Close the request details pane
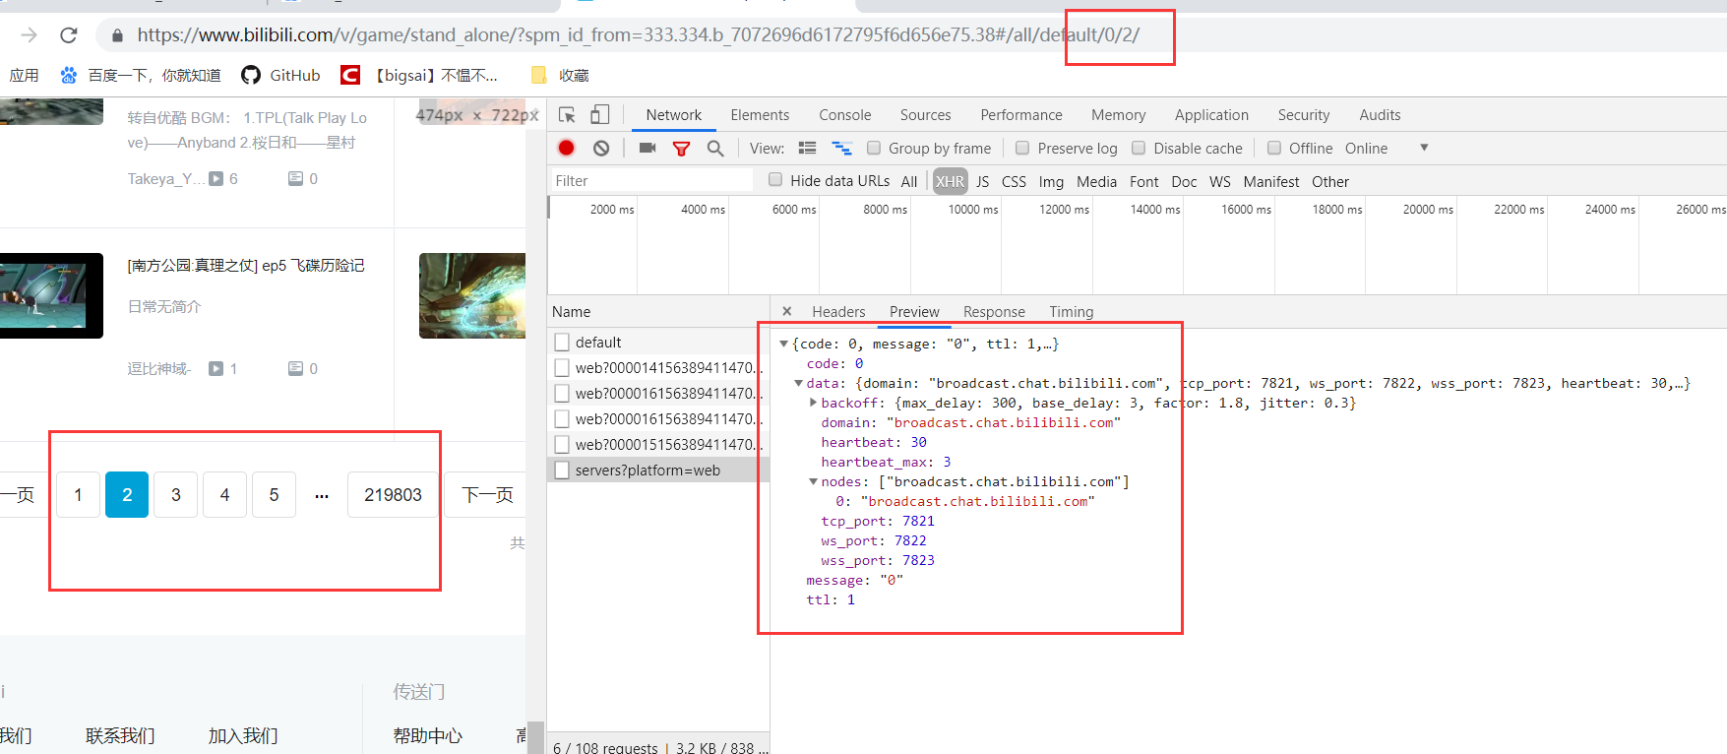The image size is (1727, 754). coord(787,311)
